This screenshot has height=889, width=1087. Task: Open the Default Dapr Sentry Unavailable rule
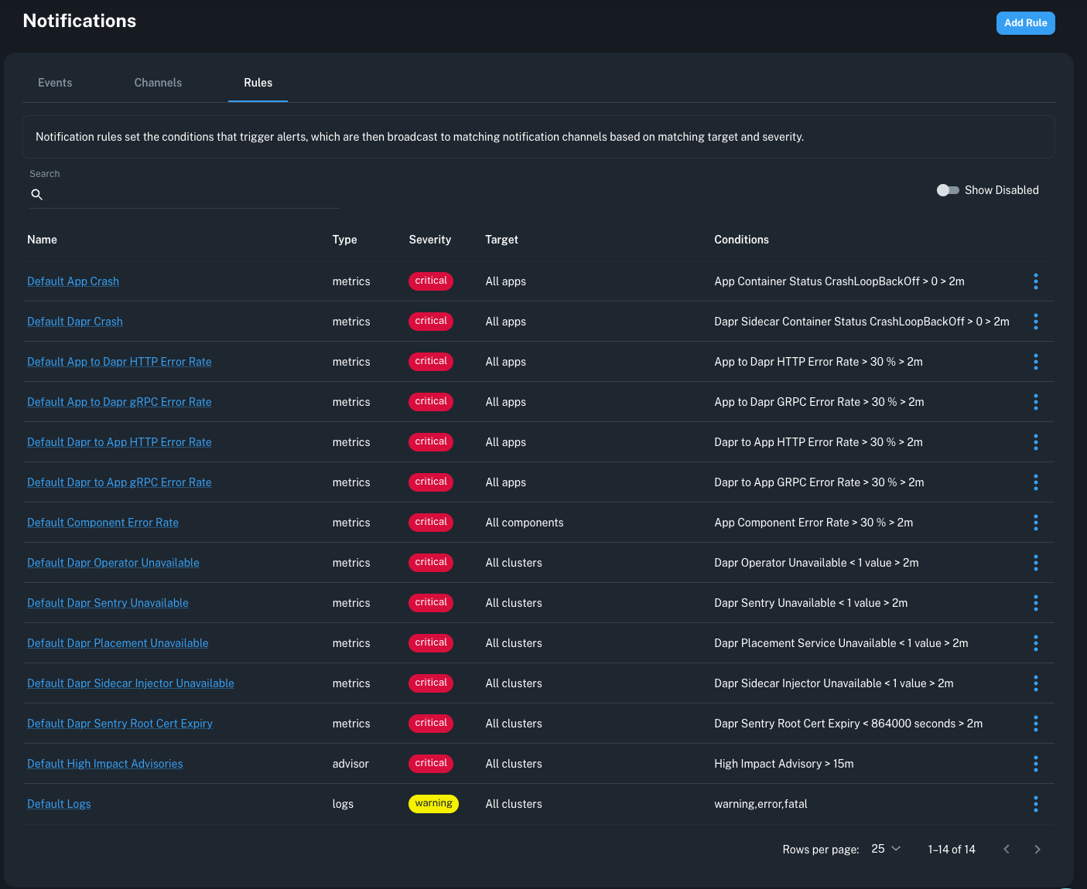[x=108, y=603]
